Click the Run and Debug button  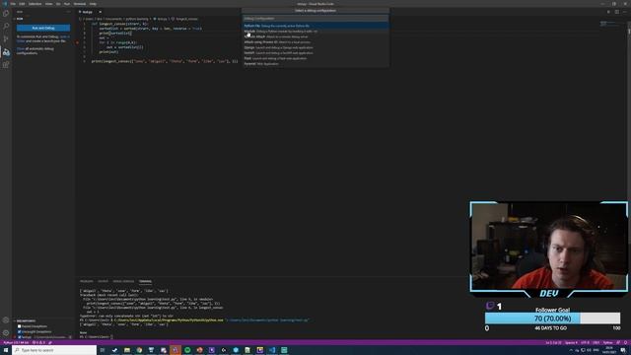[x=43, y=28]
